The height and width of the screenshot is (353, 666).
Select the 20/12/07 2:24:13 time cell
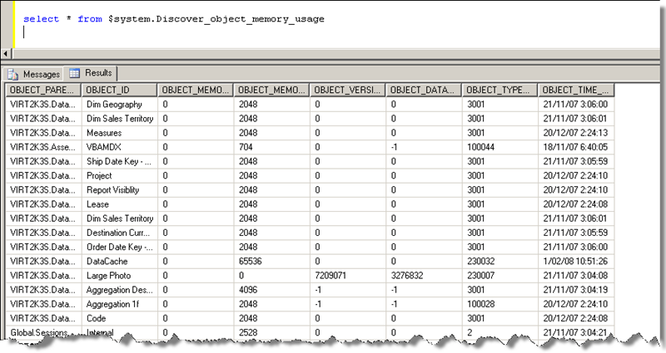click(x=576, y=133)
